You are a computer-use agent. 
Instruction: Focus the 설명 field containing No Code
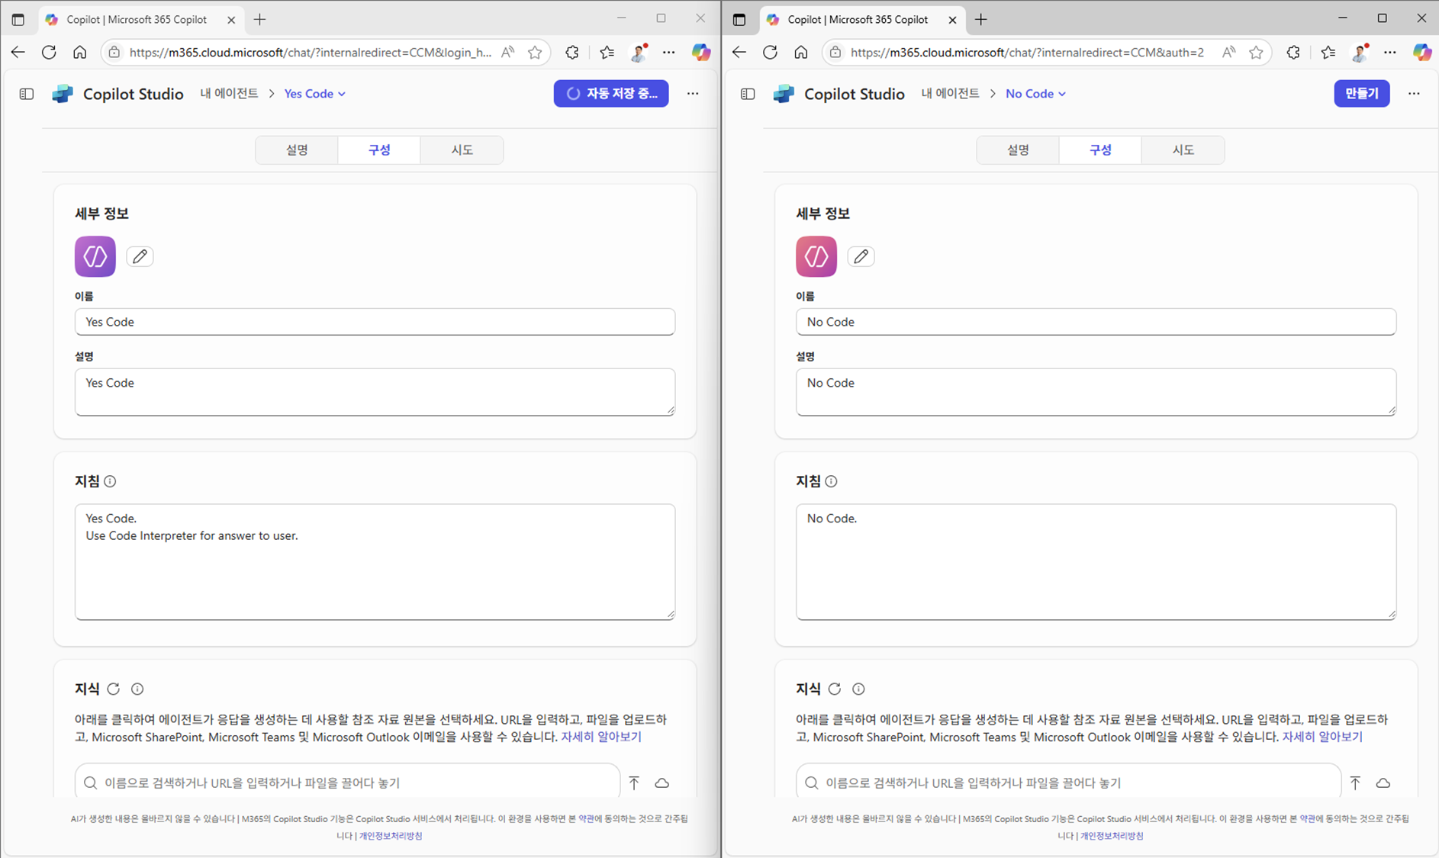tap(1096, 392)
